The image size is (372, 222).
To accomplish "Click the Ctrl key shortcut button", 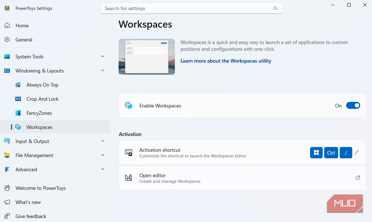I will pyautogui.click(x=331, y=153).
